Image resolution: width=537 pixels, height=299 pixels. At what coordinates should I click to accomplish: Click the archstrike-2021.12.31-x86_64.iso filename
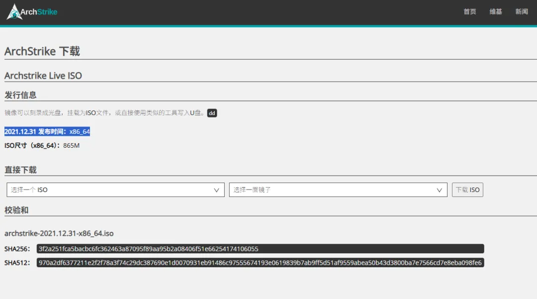59,233
